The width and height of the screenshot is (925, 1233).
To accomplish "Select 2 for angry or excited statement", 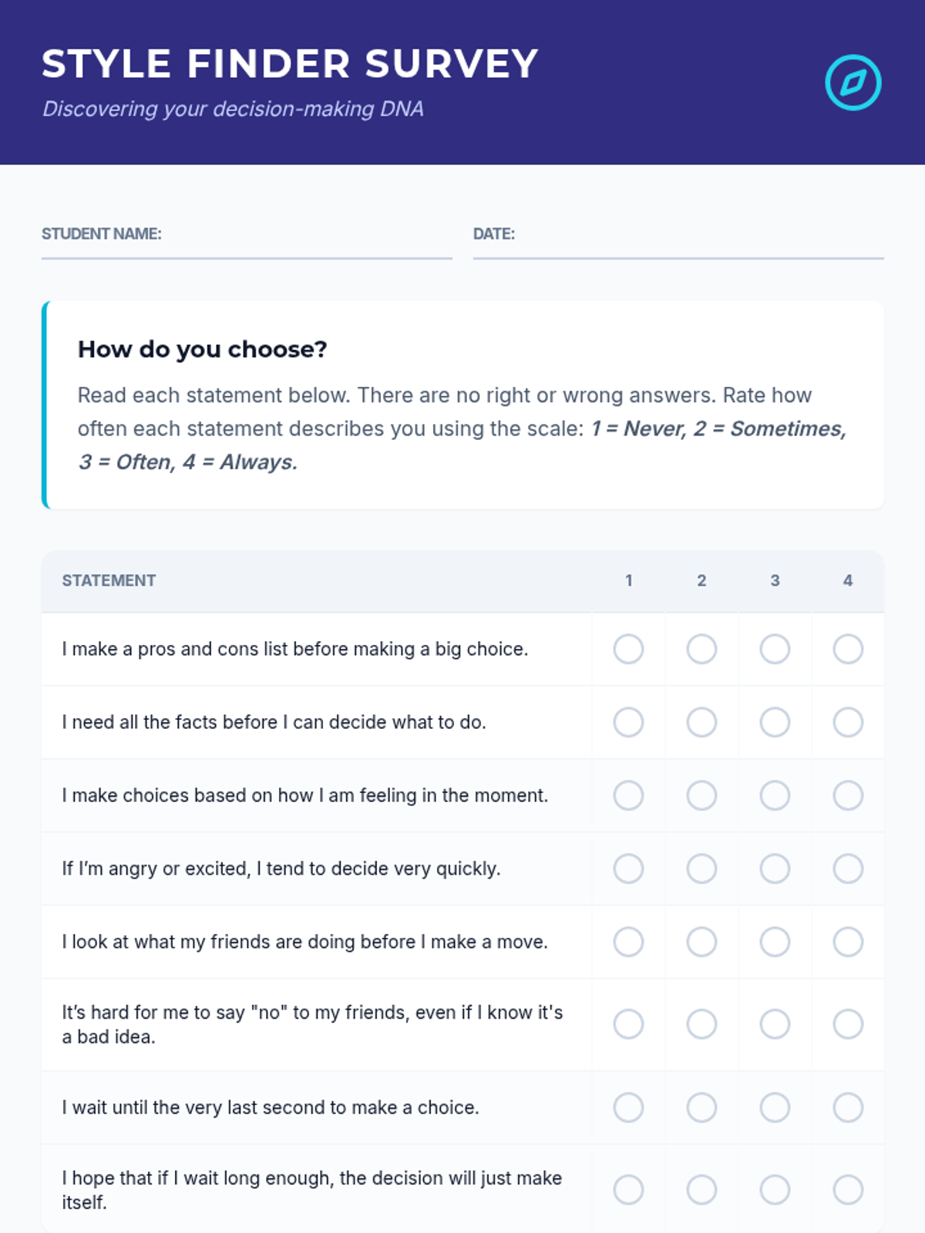I will click(x=701, y=868).
